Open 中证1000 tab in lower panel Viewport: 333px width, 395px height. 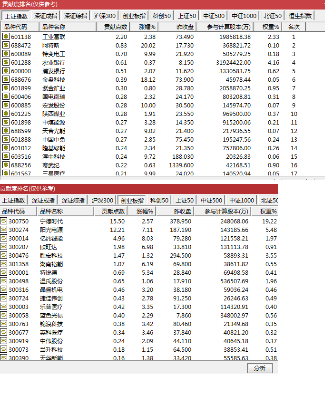(242, 200)
